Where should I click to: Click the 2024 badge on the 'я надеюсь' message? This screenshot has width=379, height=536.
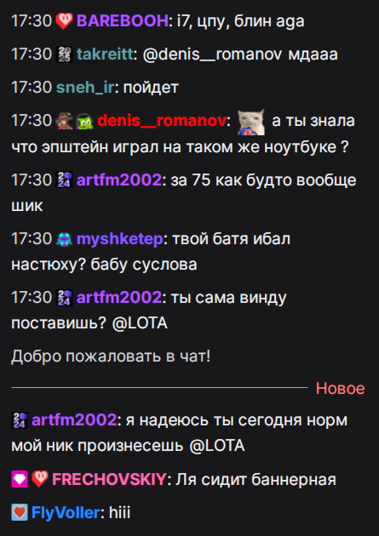coord(20,420)
